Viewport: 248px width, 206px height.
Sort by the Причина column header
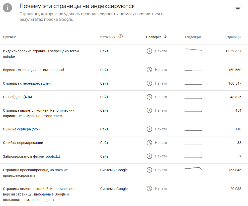10,37
